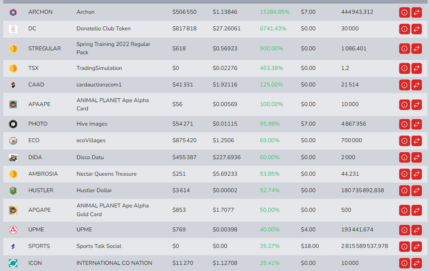Viewport: 429px width, 271px height.
Task: Open info for CAAD token
Action: coord(404,85)
